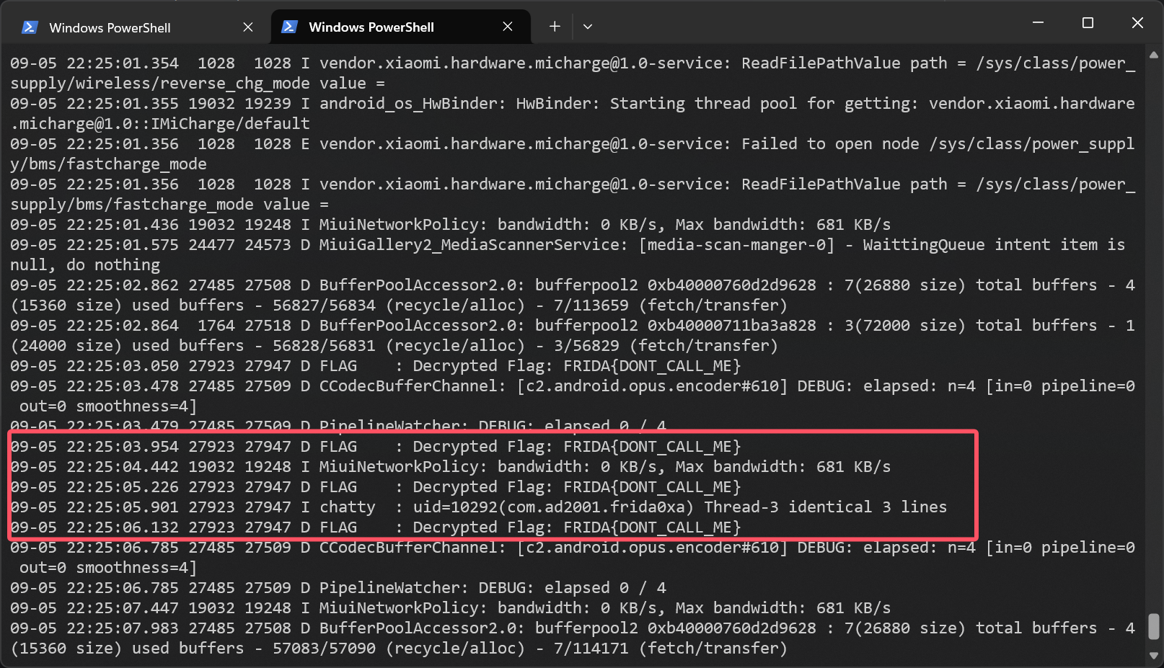
Task: Click BufferPoolAccessor2.0 line at 22:25:02.864
Action: [572, 336]
